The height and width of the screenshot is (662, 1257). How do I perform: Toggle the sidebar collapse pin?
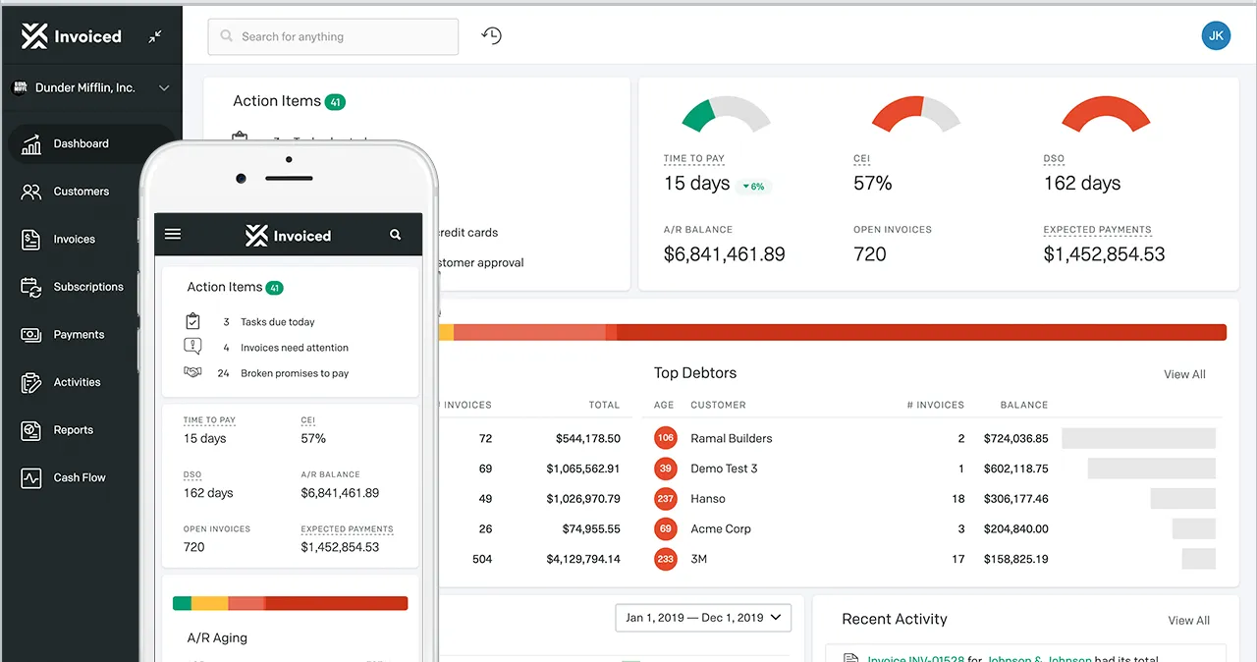(x=154, y=35)
